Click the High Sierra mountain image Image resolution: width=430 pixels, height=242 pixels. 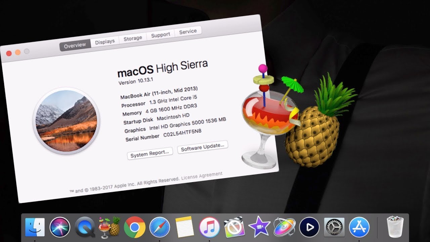[x=66, y=121]
